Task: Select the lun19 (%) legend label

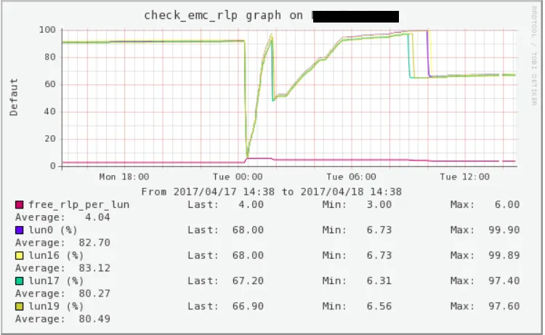Action: [x=57, y=306]
